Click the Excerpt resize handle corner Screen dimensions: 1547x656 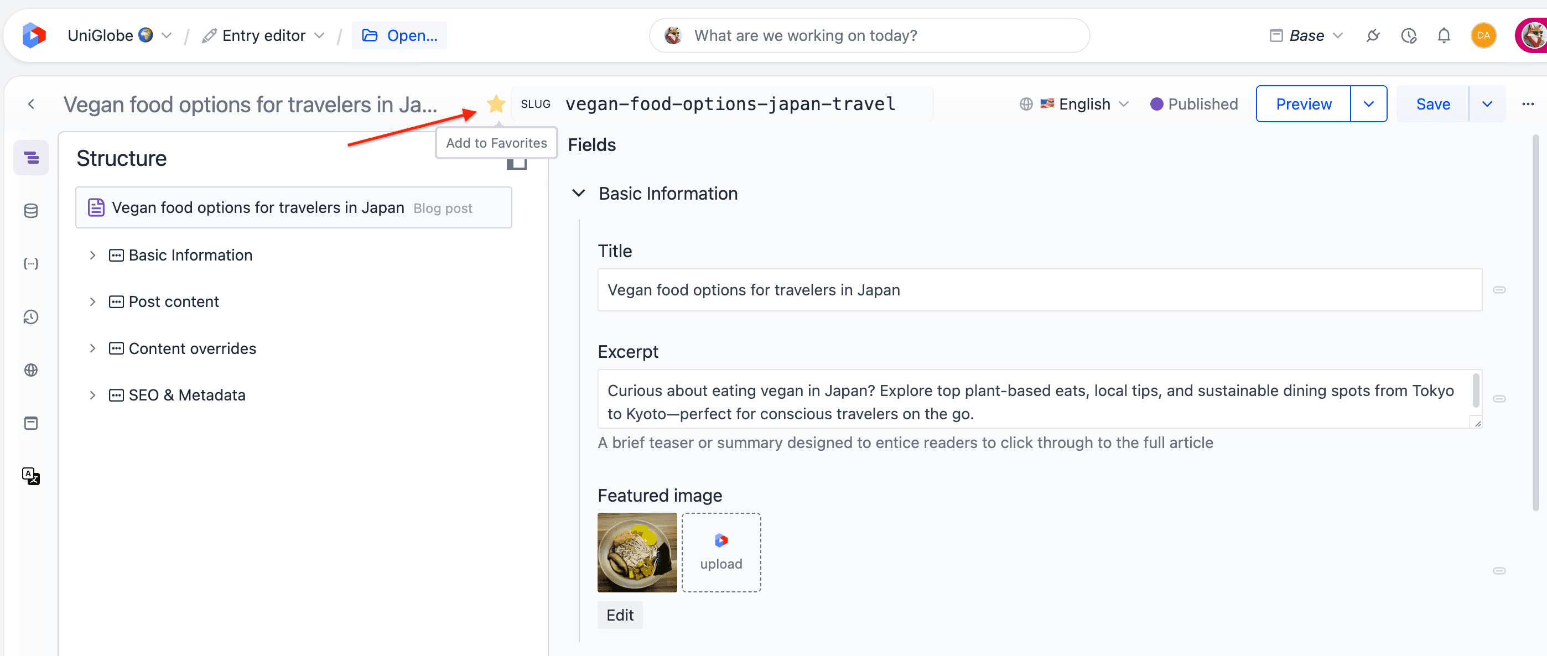point(1477,423)
